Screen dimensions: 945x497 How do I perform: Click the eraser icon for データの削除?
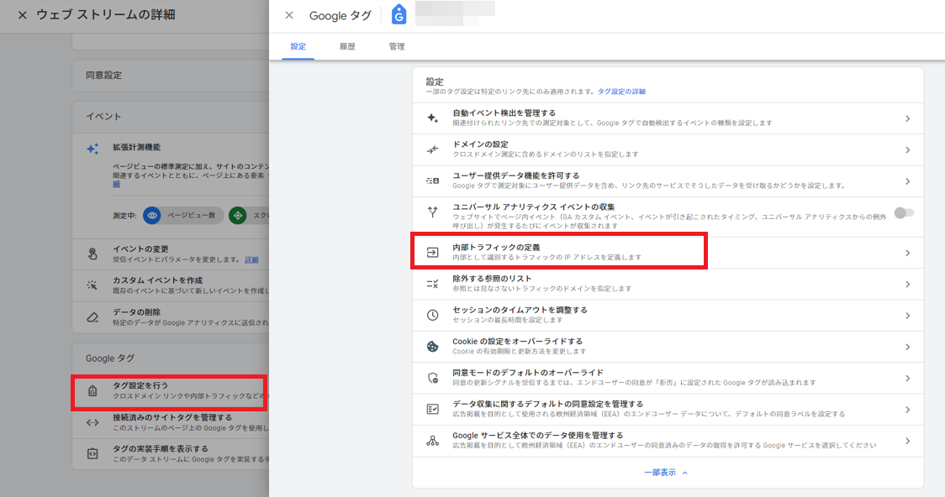tap(92, 317)
